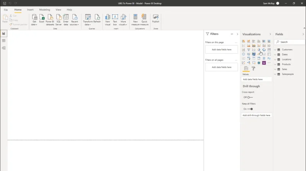Expand the Locations table
Image resolution: width=306 pixels, height=171 pixels.
coord(275,60)
